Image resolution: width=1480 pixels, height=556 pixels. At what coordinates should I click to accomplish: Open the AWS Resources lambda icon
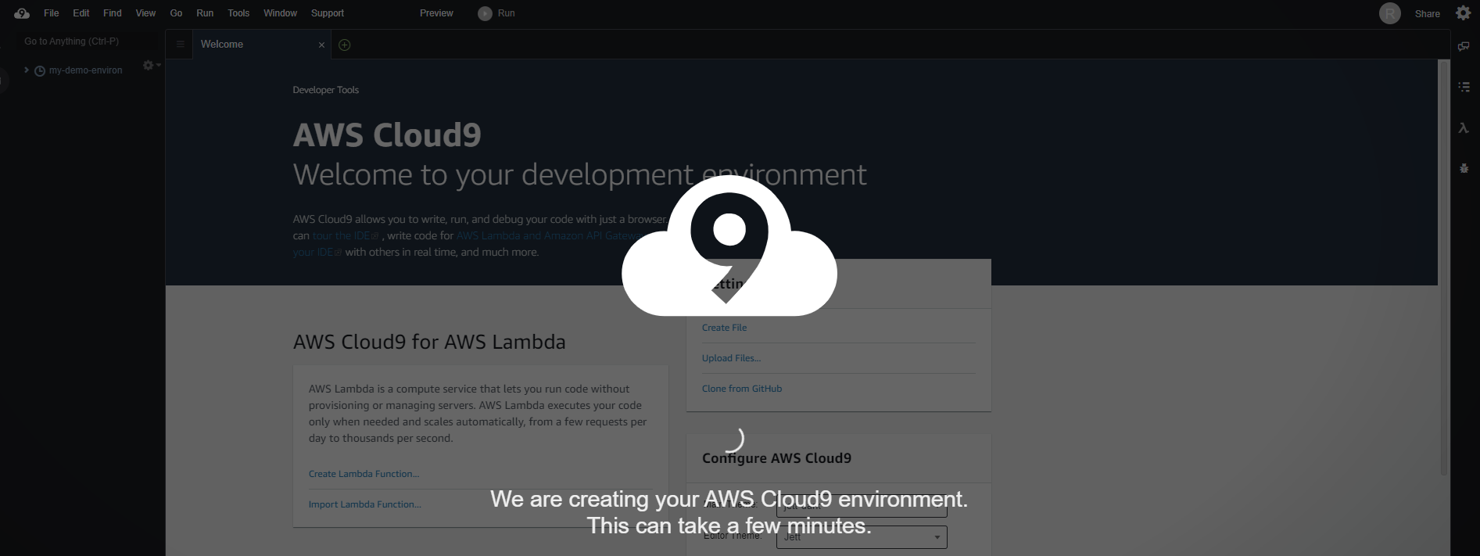point(1464,127)
